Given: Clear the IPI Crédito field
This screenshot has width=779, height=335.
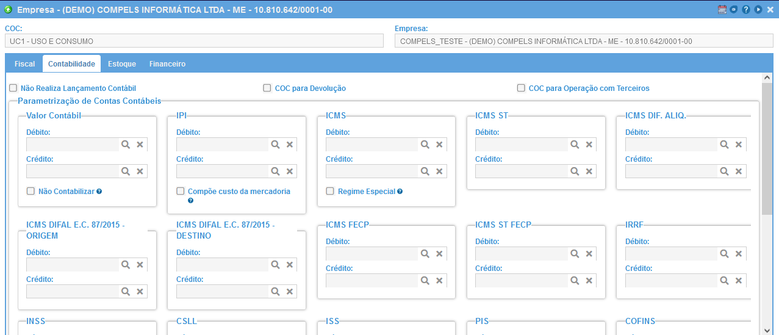Looking at the screenshot, I should pyautogui.click(x=290, y=171).
